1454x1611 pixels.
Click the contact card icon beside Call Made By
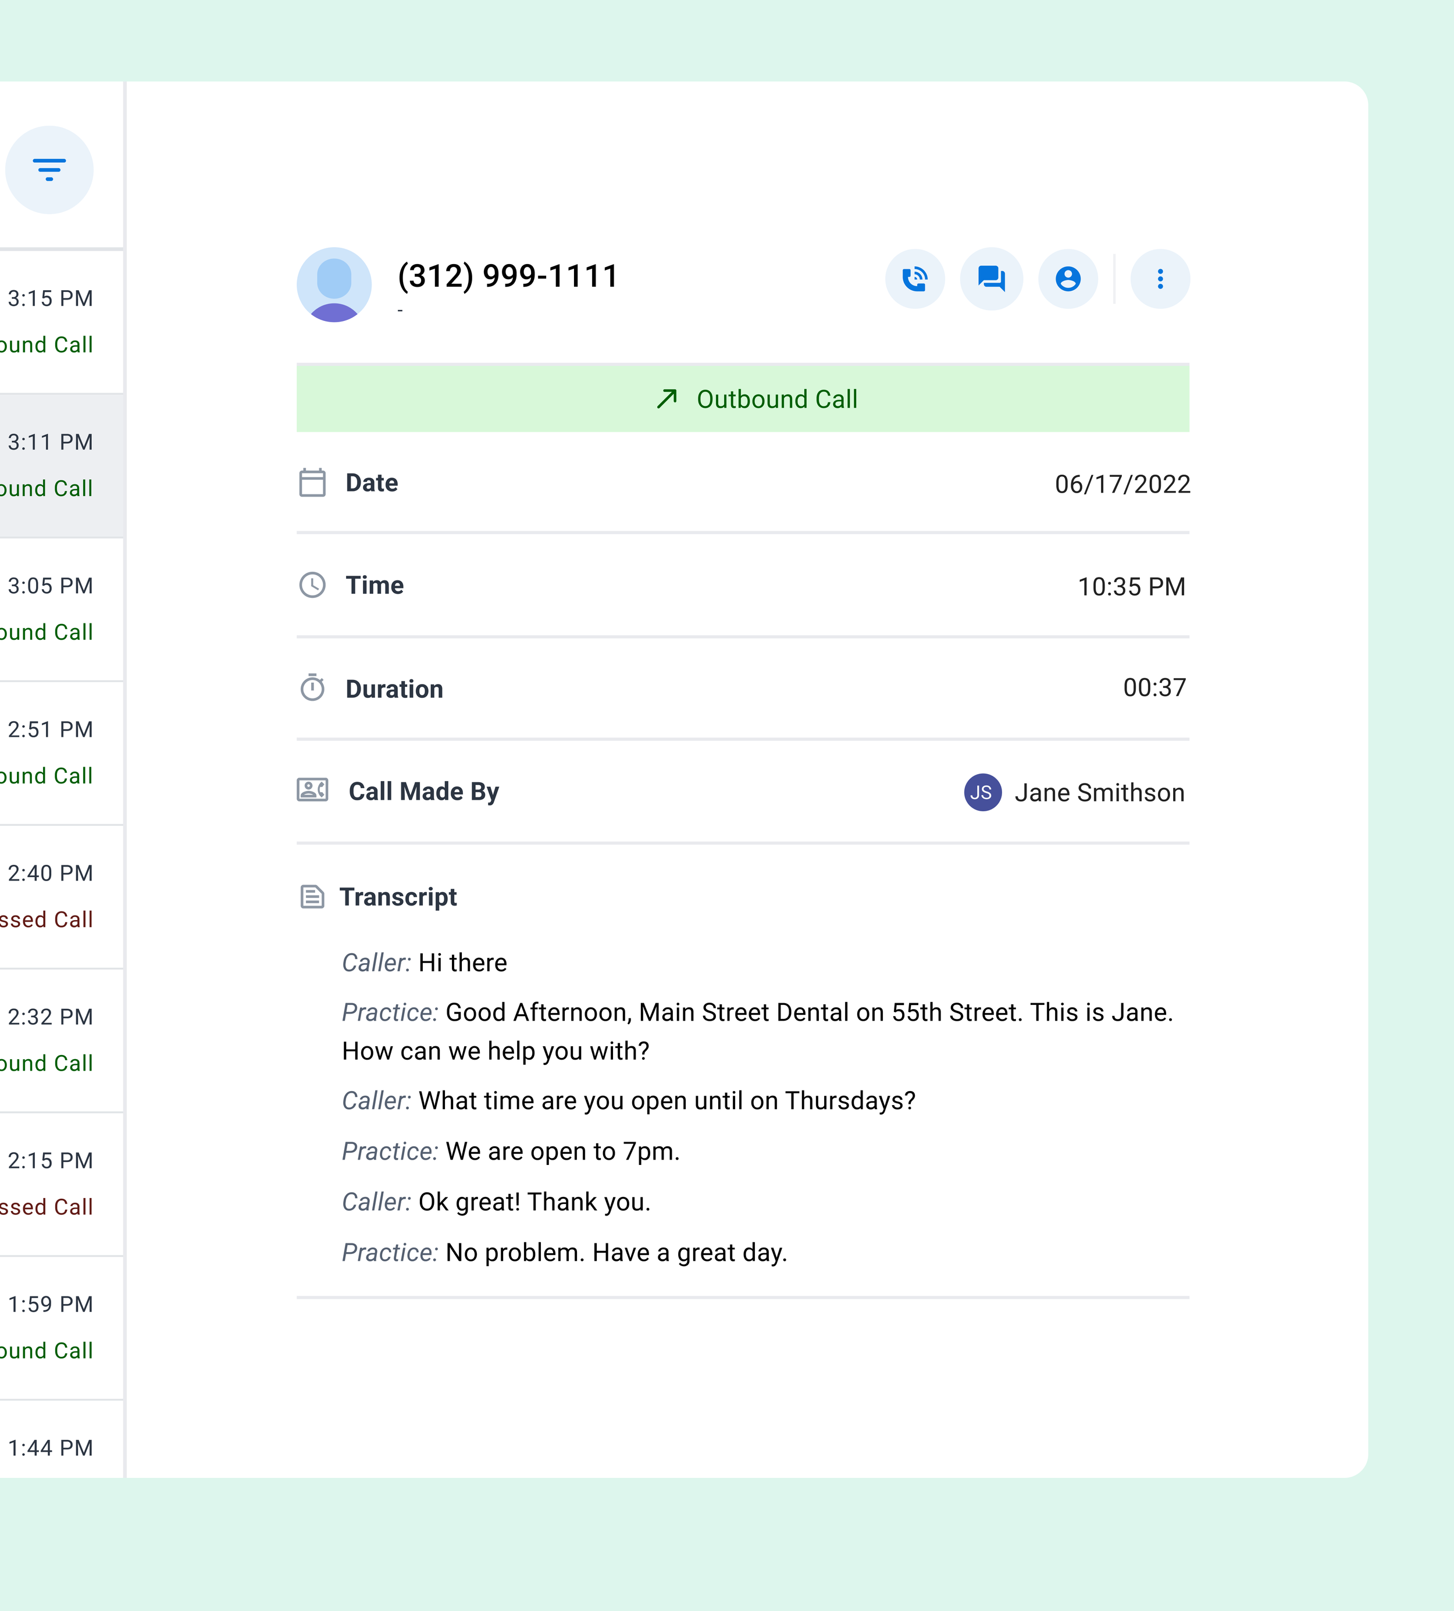pyautogui.click(x=312, y=790)
